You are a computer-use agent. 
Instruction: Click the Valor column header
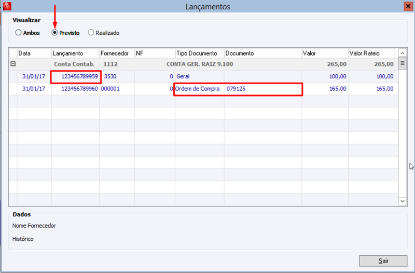pos(325,53)
